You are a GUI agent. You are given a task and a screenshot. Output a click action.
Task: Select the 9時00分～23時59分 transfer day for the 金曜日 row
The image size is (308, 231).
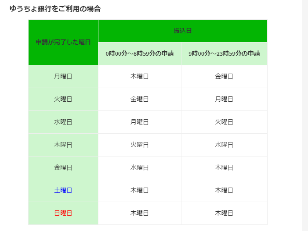pyautogui.click(x=224, y=167)
